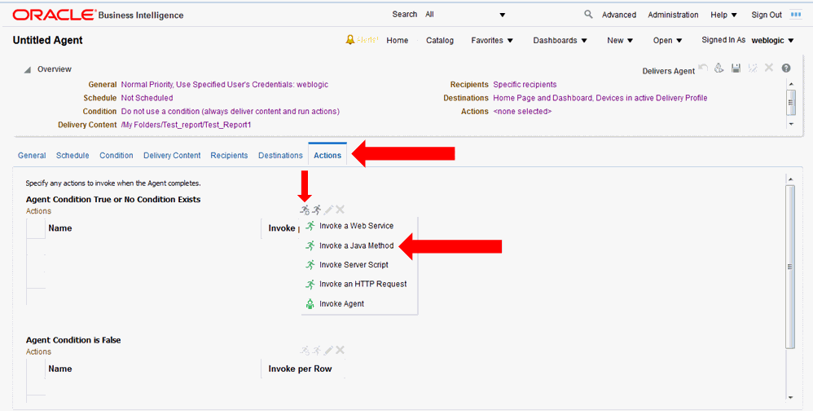
Task: Click Add New Action icon under Condition True
Action: 305,210
